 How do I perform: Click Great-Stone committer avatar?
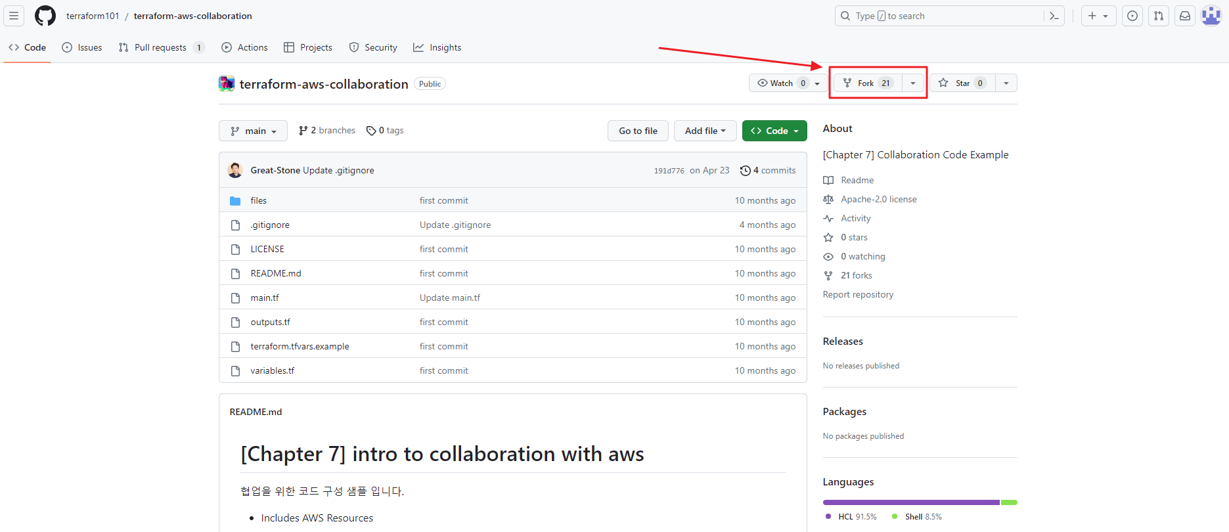[x=235, y=170]
